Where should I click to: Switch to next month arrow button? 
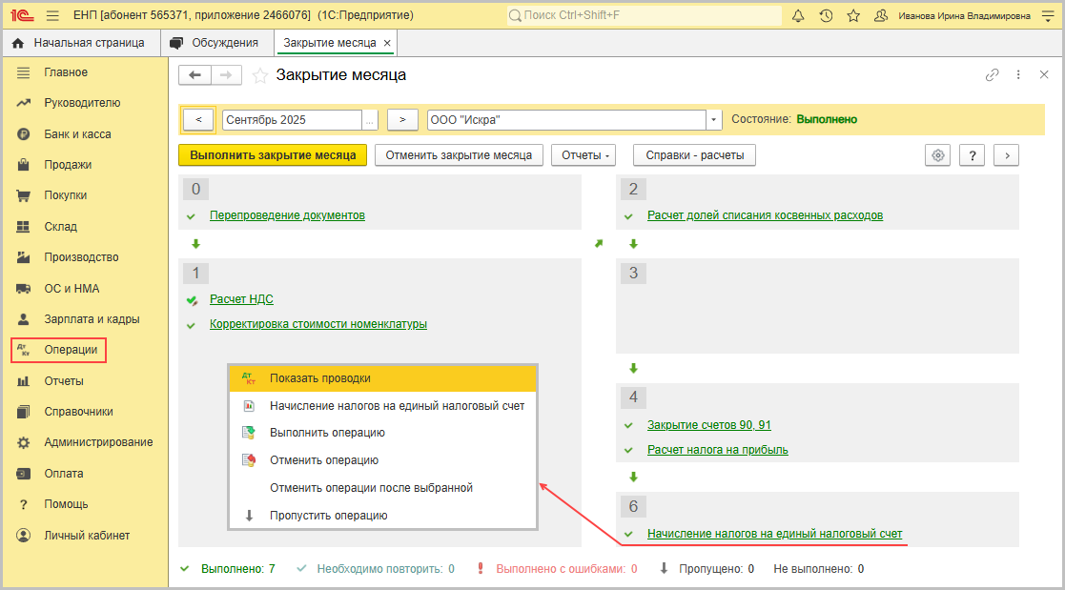(x=402, y=119)
